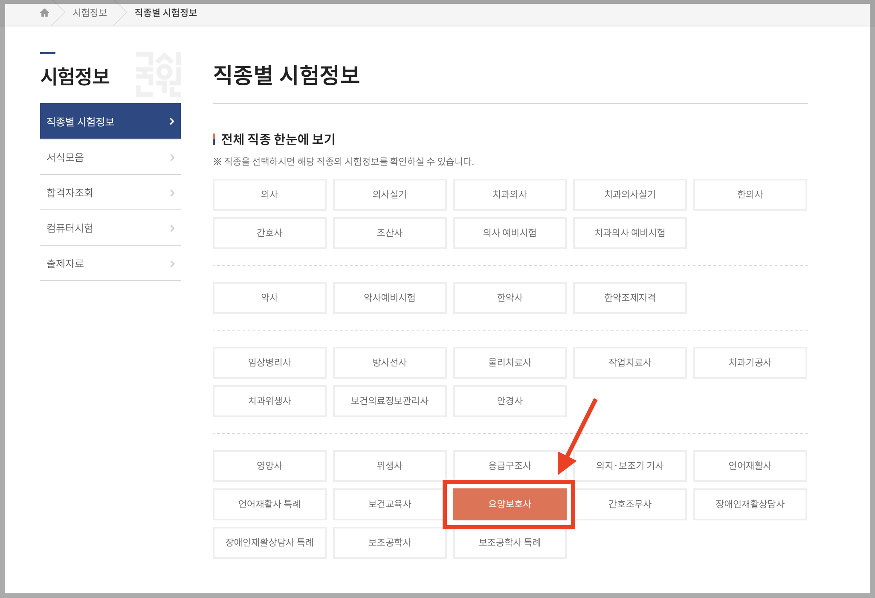875x598 pixels.
Task: Select 서식모음 in the sidebar menu
Action: (x=65, y=157)
